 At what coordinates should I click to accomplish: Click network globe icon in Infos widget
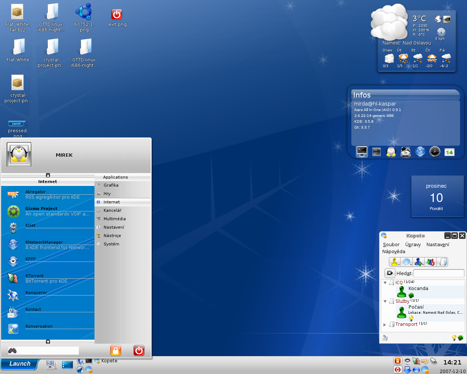(x=420, y=152)
